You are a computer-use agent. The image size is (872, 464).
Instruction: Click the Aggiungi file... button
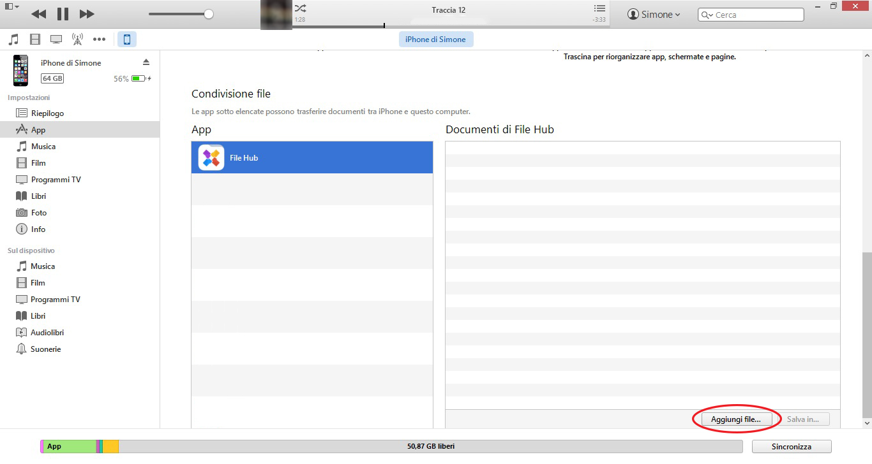click(736, 419)
